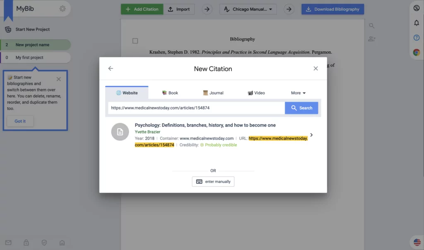This screenshot has height=250, width=424.
Task: Select the New project name project
Action: click(x=36, y=45)
